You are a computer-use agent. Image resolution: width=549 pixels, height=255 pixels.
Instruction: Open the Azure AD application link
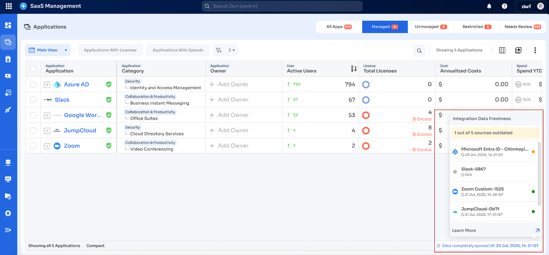[77, 85]
